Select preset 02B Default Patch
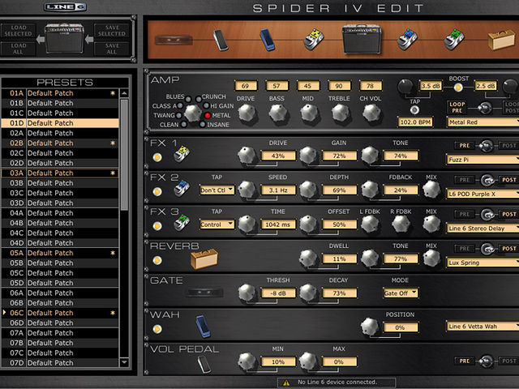 click(x=60, y=143)
